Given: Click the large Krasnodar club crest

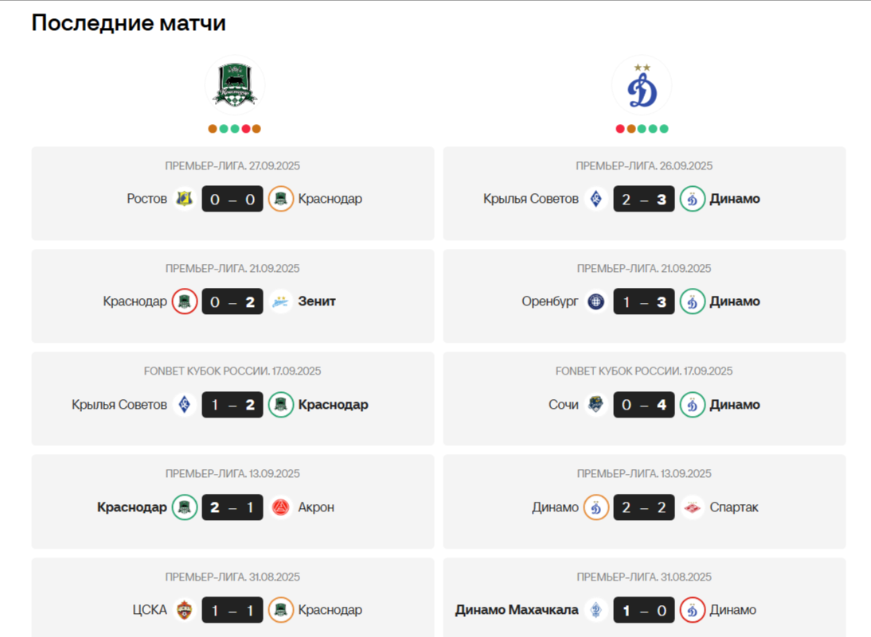Looking at the screenshot, I should pyautogui.click(x=235, y=85).
